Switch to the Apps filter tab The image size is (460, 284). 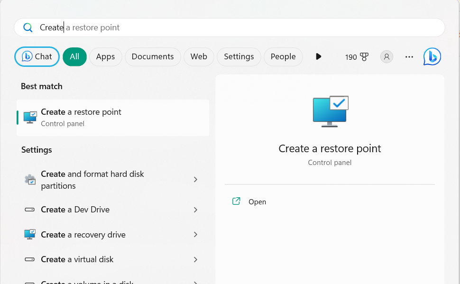pyautogui.click(x=105, y=57)
